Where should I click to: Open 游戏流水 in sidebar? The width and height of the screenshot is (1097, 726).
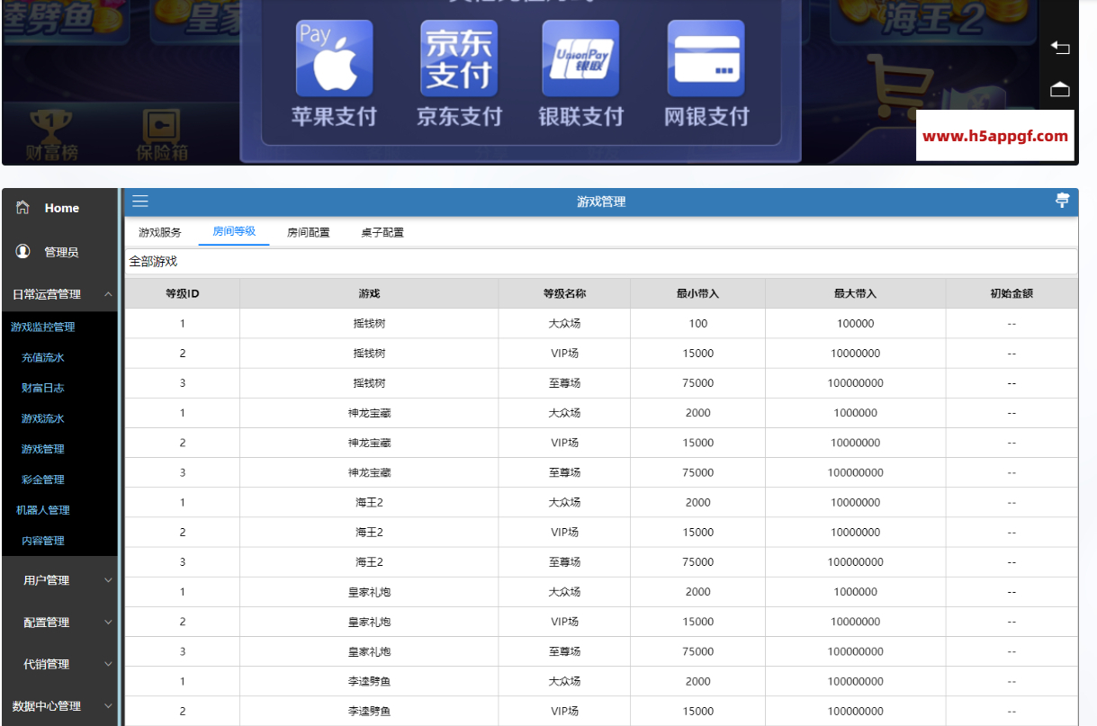tap(43, 419)
